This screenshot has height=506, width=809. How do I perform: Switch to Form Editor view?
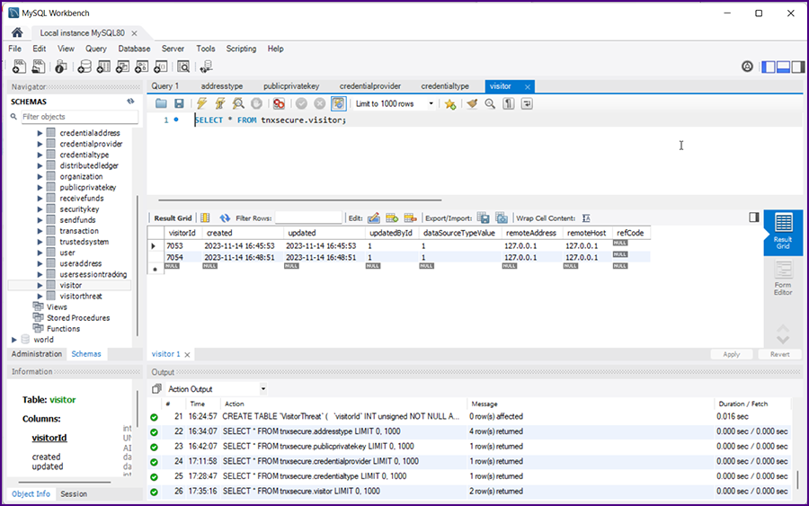(x=782, y=279)
